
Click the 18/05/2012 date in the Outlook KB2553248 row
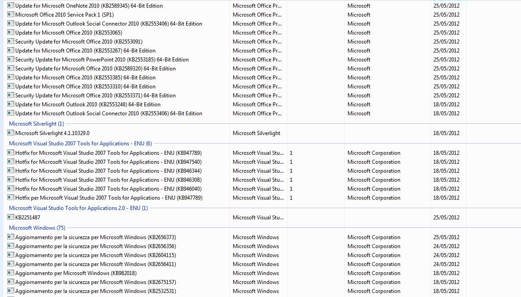tap(446, 105)
